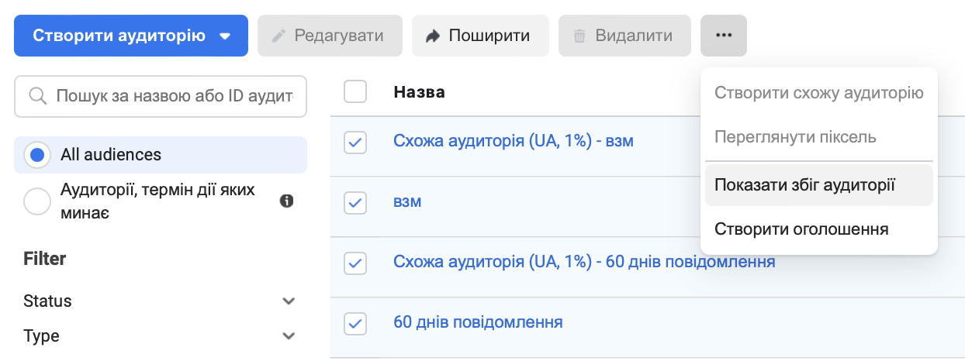Uncheck the взм row checkbox
This screenshot has height=361, width=965.
pyautogui.click(x=355, y=202)
